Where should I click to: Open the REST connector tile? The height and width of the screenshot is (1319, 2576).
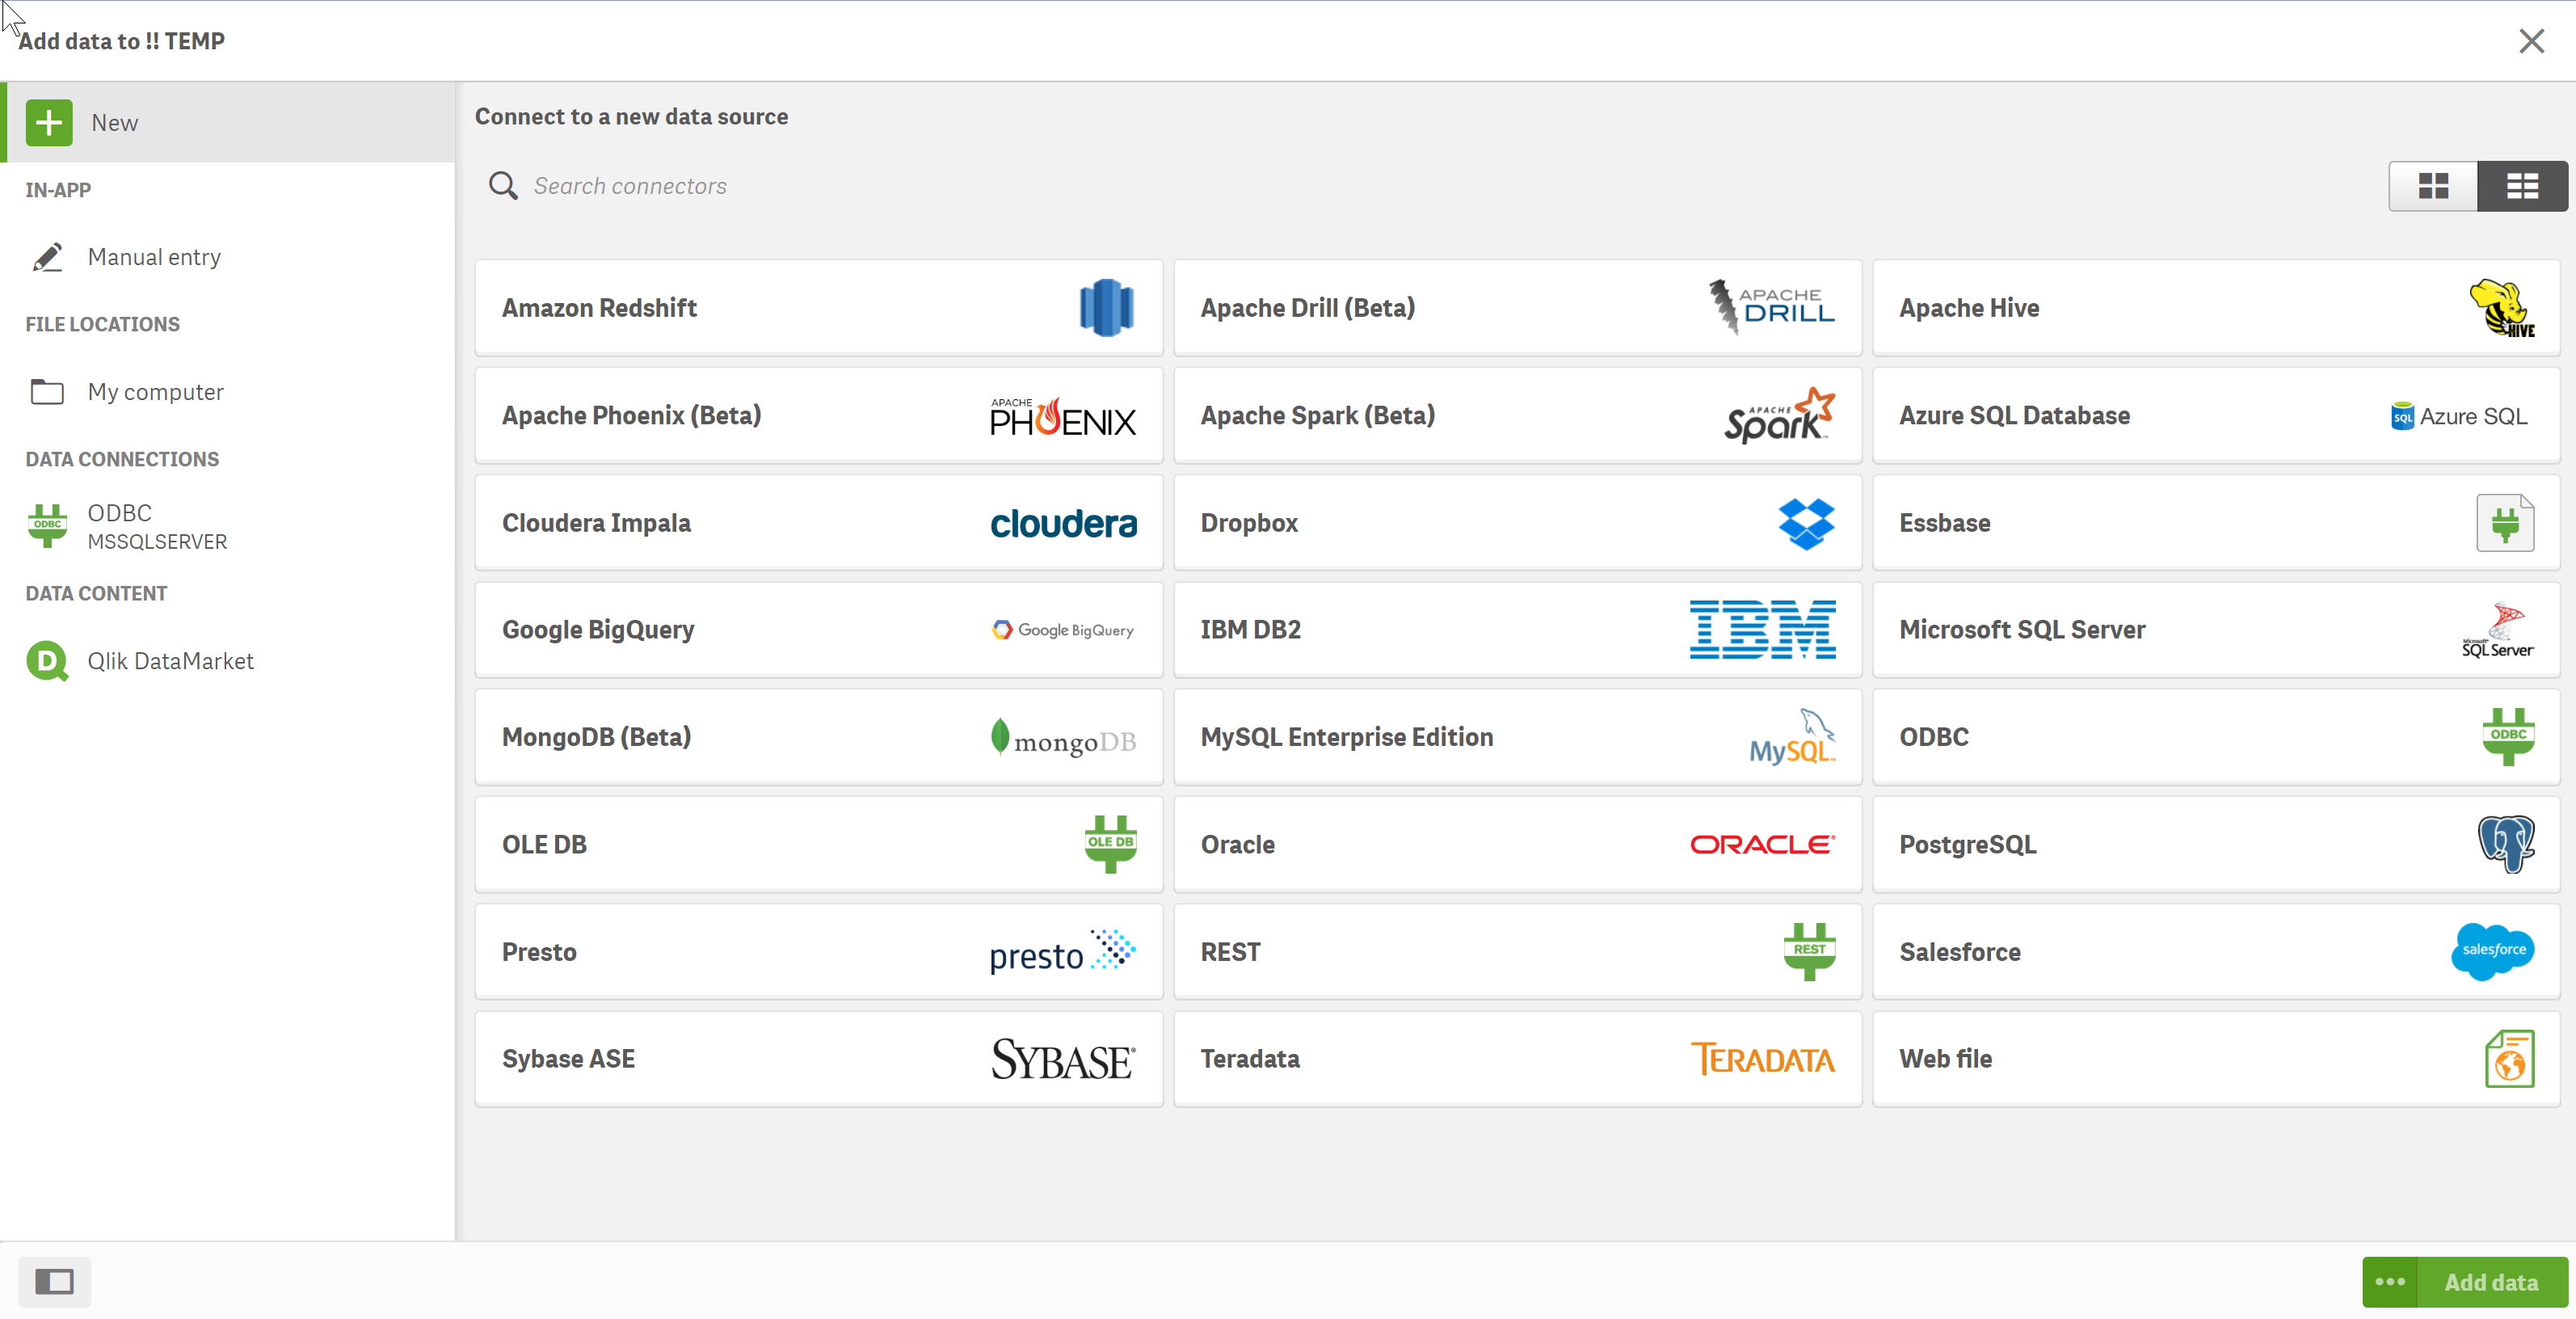coord(1516,952)
